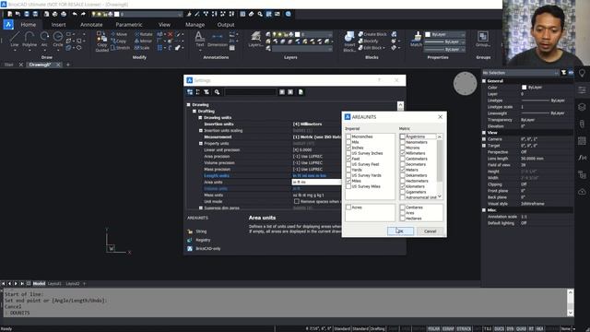590x332 pixels.
Task: Expand the Insertion units scaling node
Action: pyautogui.click(x=201, y=131)
